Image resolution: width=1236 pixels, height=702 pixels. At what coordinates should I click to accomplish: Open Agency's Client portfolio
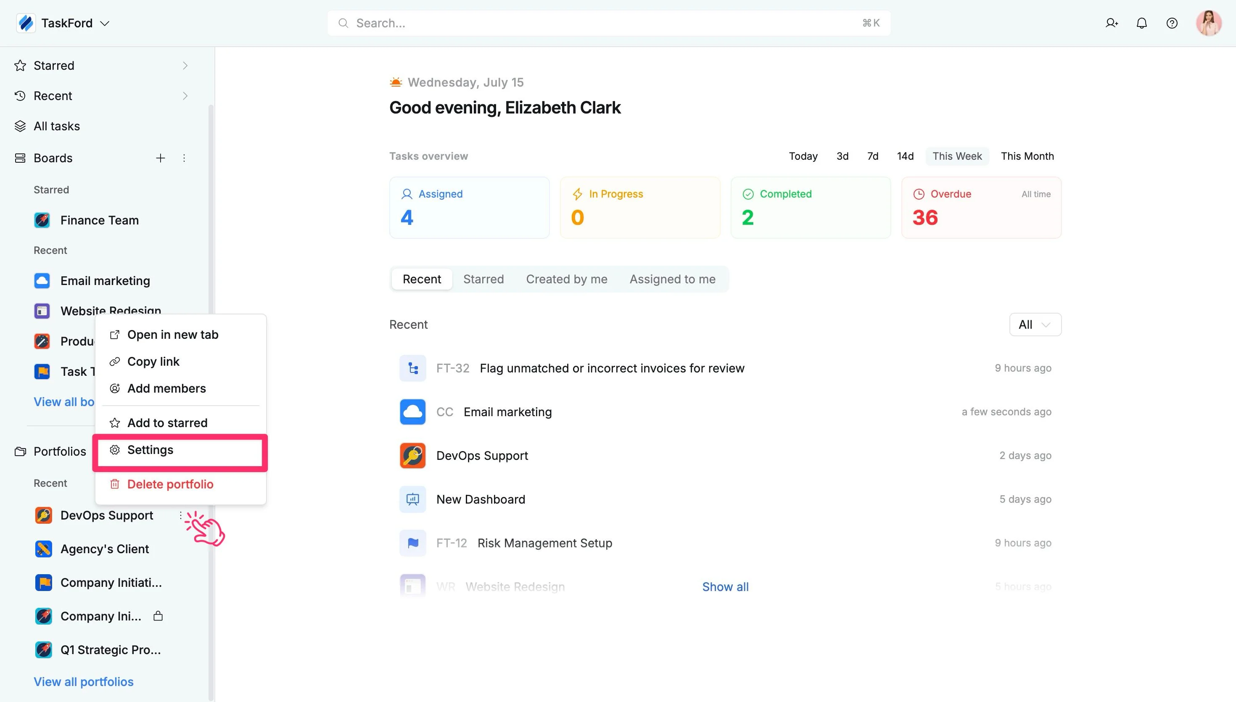(105, 549)
